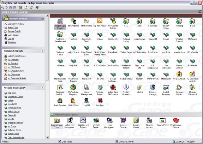
Task: Click the refresh page toolbar button
Action: click(x=26, y=7)
